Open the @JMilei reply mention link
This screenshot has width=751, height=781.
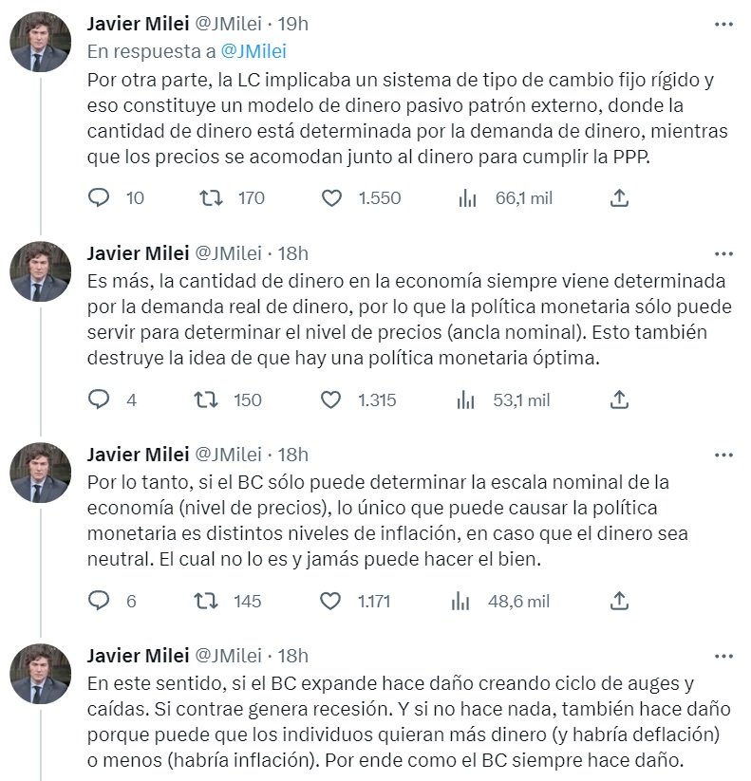click(x=253, y=51)
